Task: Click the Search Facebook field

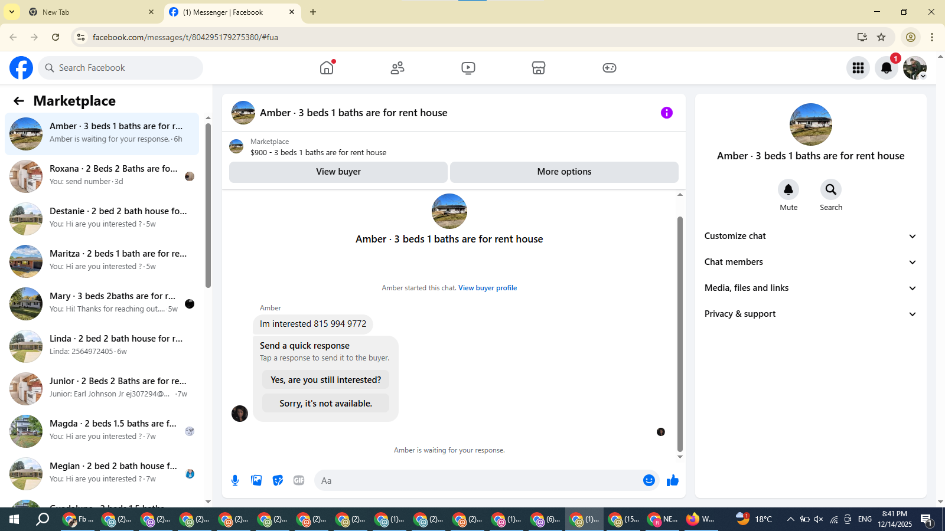Action: [x=120, y=68]
